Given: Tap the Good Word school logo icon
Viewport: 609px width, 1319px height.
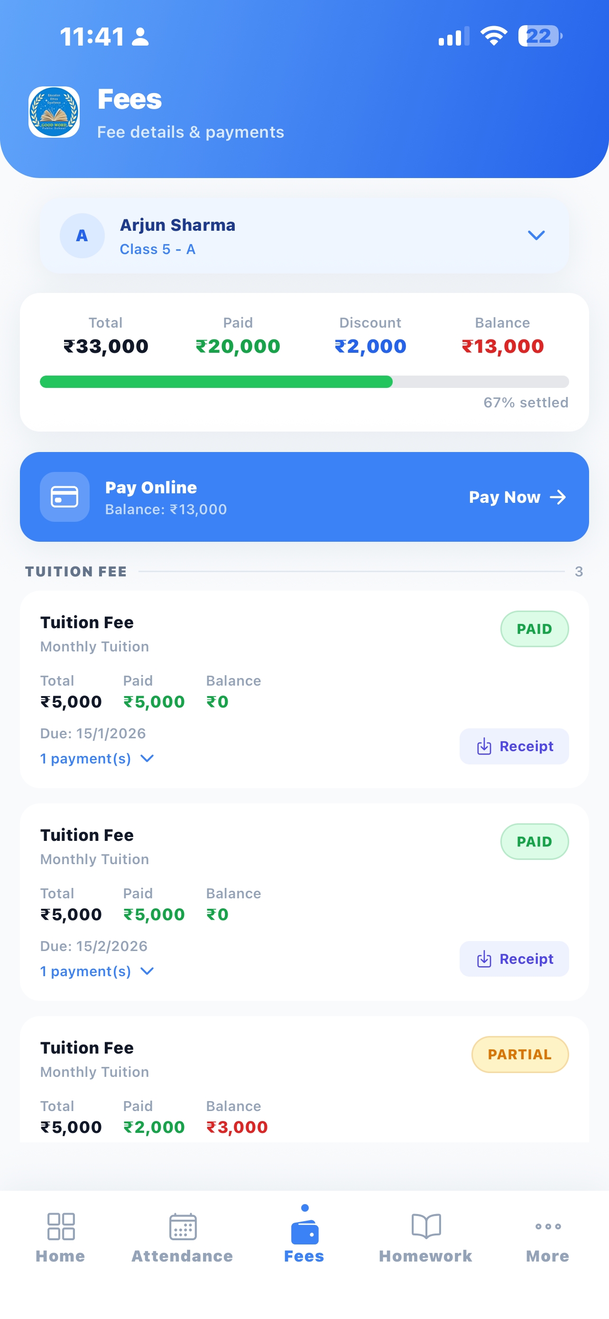Looking at the screenshot, I should [54, 112].
